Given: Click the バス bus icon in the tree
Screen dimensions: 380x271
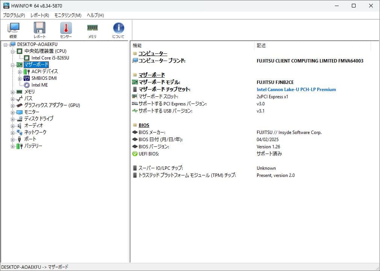Looking at the screenshot, I should tap(20, 99).
